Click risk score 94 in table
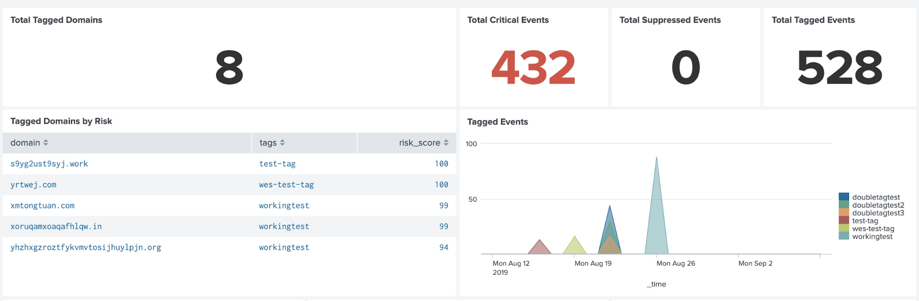Viewport: 919px width, 301px height. pos(444,247)
